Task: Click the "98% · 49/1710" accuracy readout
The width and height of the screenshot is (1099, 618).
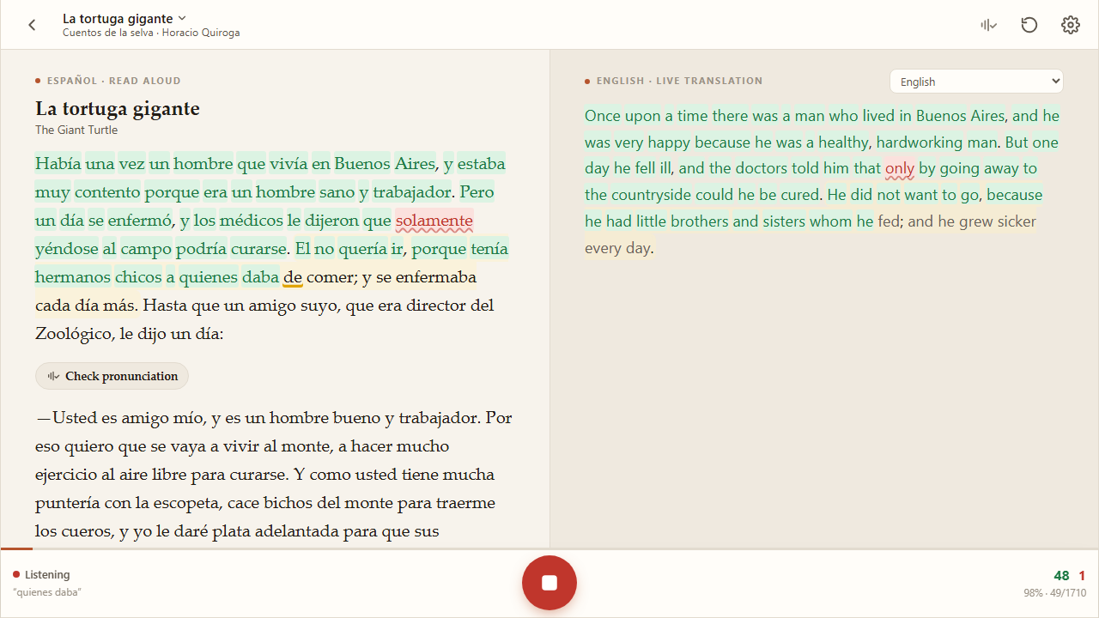Action: (x=1054, y=593)
